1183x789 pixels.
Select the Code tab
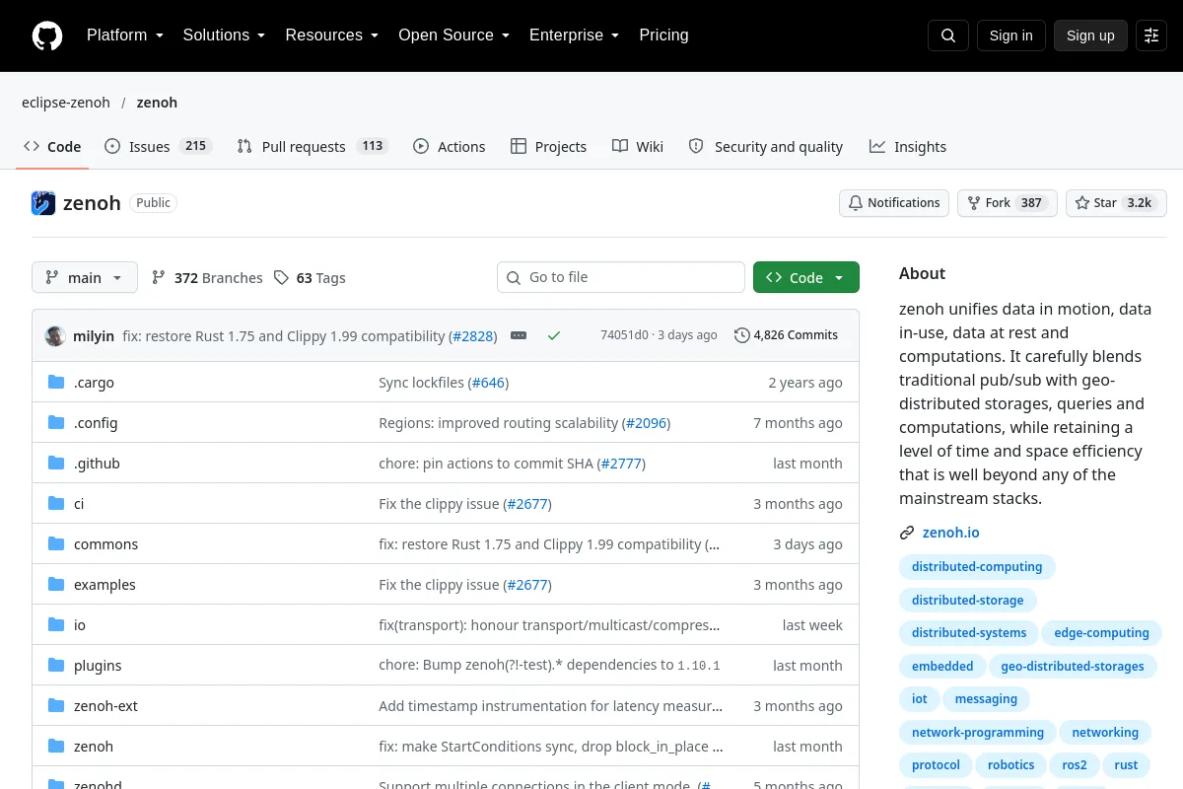point(52,147)
